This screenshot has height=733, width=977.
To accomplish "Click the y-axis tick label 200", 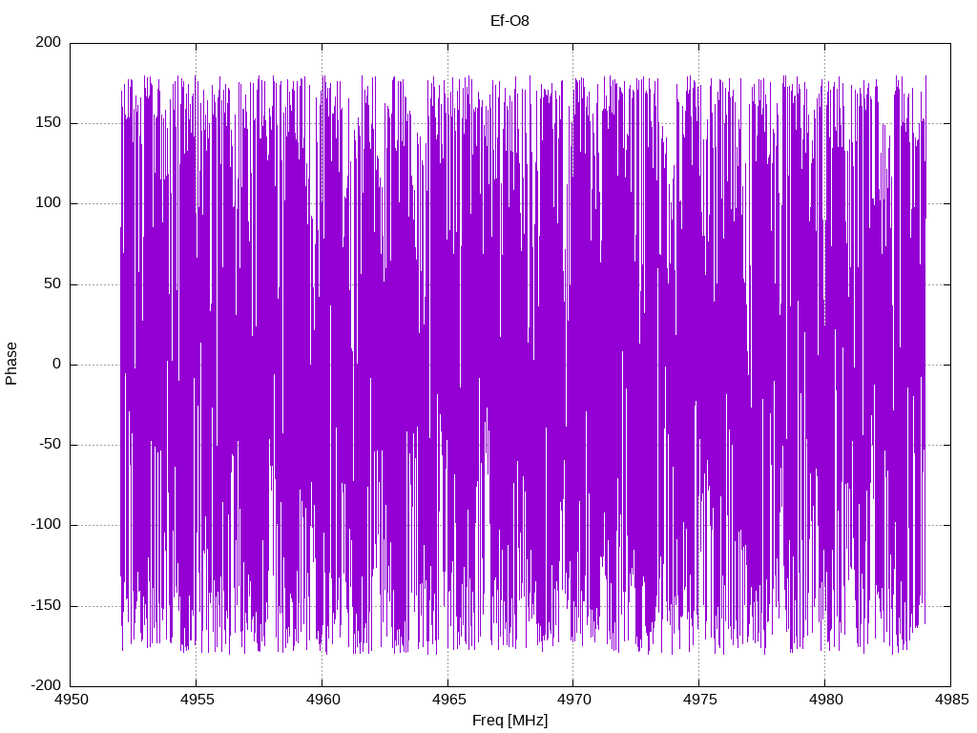I will [49, 42].
